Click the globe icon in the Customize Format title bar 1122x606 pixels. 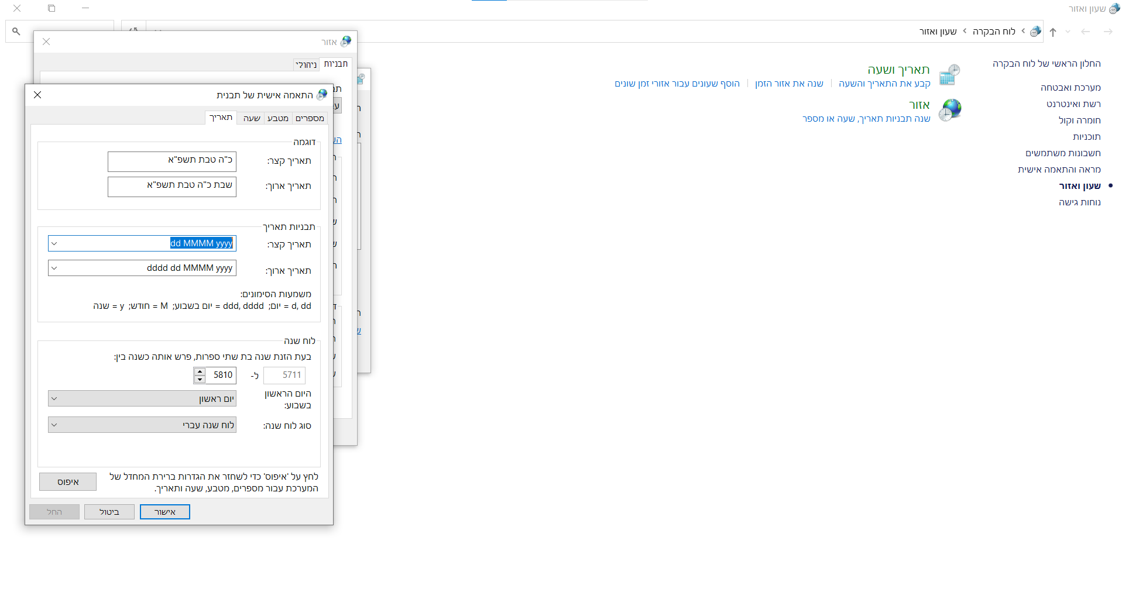322,95
